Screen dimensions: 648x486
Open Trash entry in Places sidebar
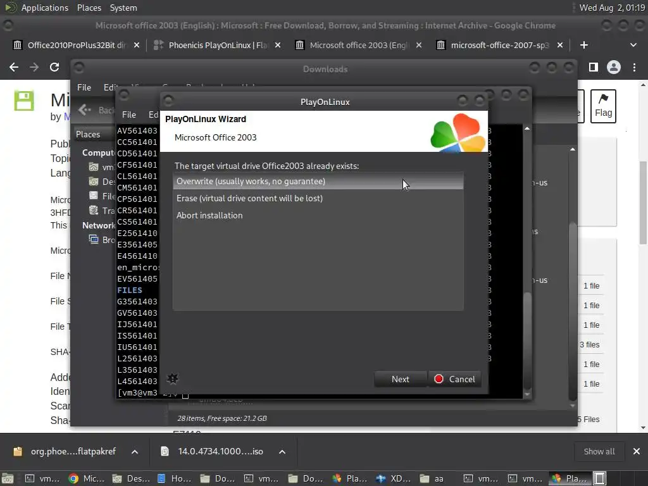(101, 210)
